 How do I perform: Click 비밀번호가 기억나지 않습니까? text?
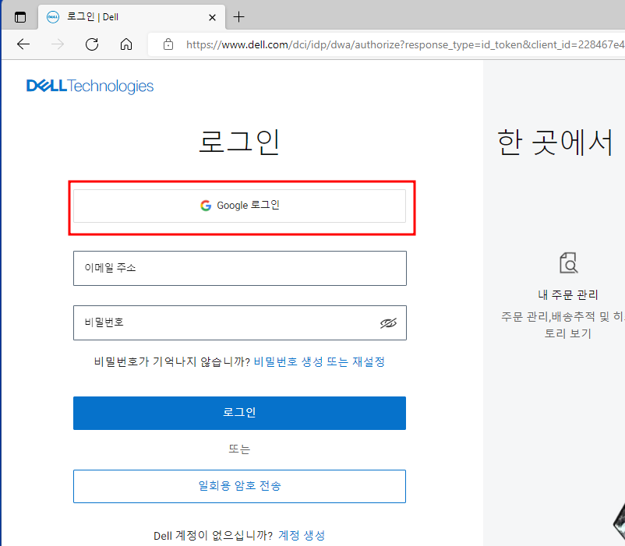[x=171, y=361]
